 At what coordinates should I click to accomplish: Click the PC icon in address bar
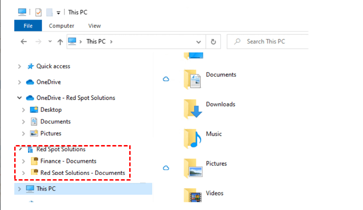(x=72, y=42)
